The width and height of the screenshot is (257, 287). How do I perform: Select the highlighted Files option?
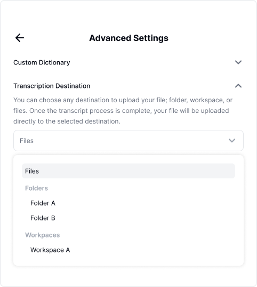(x=128, y=171)
